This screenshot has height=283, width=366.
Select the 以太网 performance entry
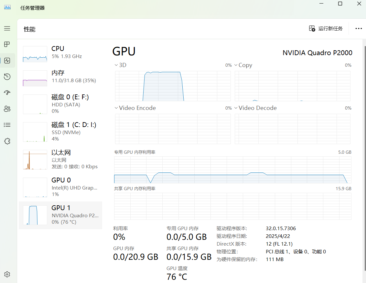coord(60,160)
